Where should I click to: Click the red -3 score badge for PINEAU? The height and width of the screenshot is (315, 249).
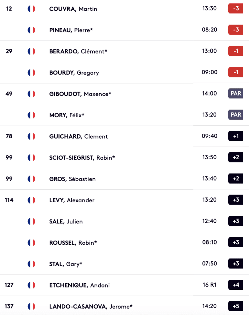coord(235,30)
